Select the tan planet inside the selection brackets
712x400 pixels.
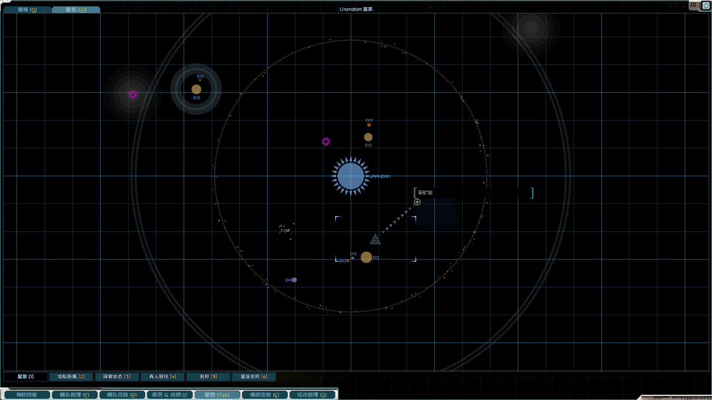click(366, 257)
